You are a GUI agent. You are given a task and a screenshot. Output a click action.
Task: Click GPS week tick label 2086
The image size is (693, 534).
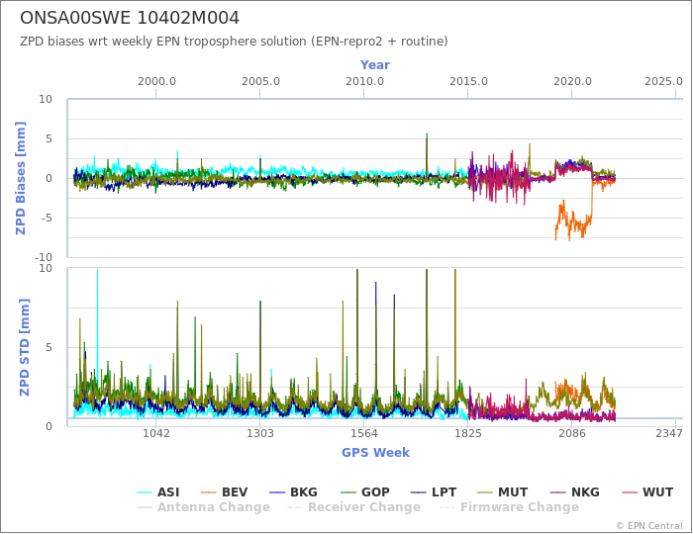(572, 433)
